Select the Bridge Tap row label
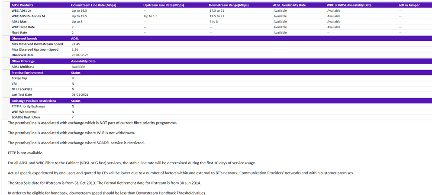Image resolution: width=432 pixels, height=195 pixels. click(x=19, y=78)
